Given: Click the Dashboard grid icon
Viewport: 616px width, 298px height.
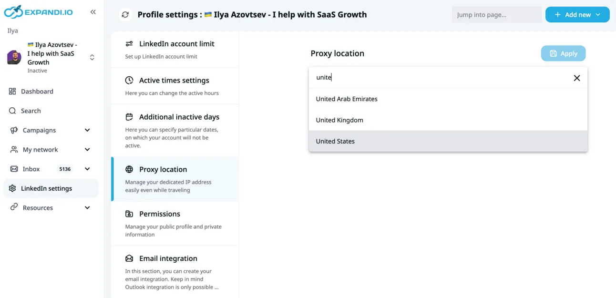Looking at the screenshot, I should pyautogui.click(x=12, y=92).
